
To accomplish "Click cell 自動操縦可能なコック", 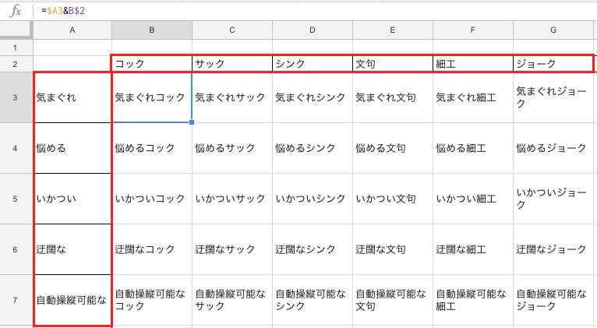I will point(152,300).
